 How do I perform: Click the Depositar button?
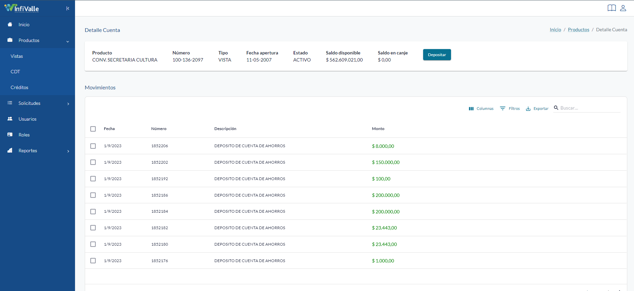tap(437, 55)
